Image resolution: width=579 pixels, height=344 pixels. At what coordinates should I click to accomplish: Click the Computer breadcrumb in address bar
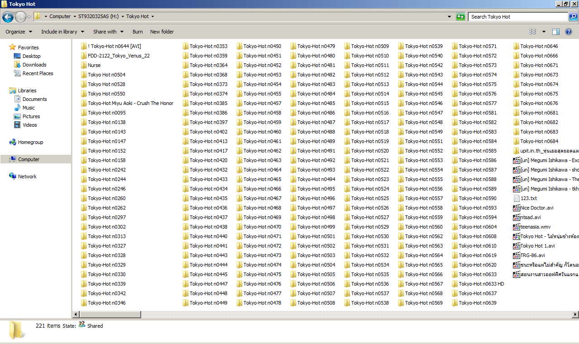(60, 16)
